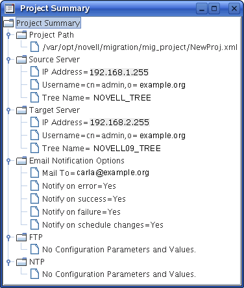Select the Mail To carla@example.org item
Screen dimensions: 244x288
[x=95, y=173]
